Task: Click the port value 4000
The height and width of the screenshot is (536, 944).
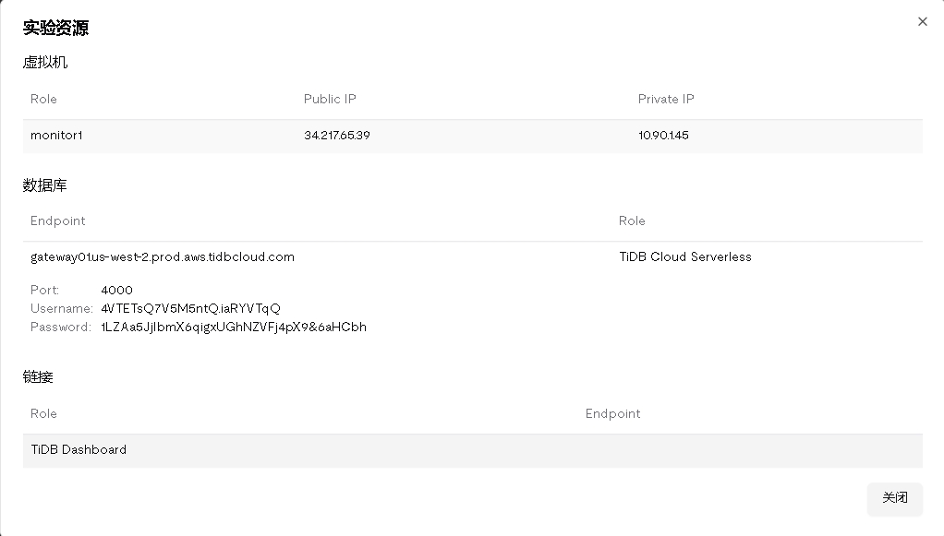Action: tap(116, 290)
